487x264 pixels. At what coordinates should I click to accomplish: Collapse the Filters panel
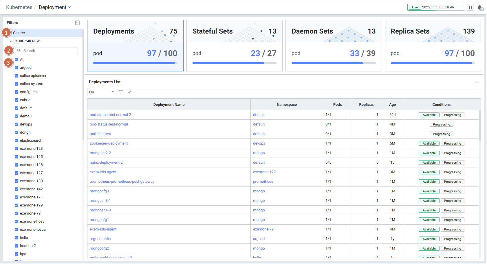pos(77,23)
